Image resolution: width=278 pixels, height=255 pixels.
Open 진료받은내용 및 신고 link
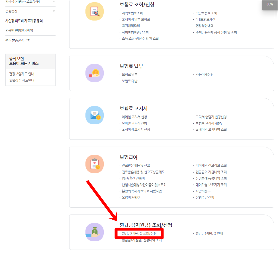click(x=136, y=165)
